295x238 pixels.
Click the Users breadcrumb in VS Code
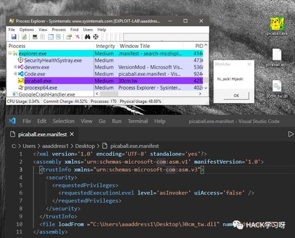[x=29, y=146]
